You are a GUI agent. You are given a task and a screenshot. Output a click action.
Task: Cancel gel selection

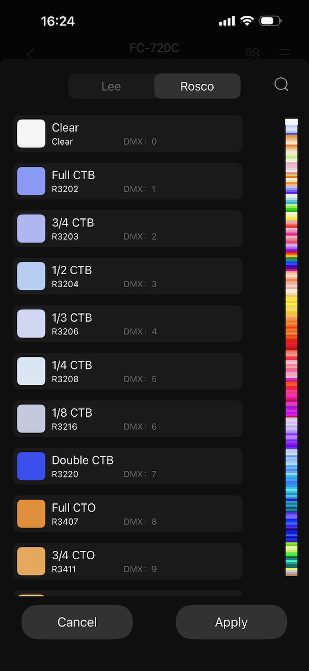coord(77,622)
